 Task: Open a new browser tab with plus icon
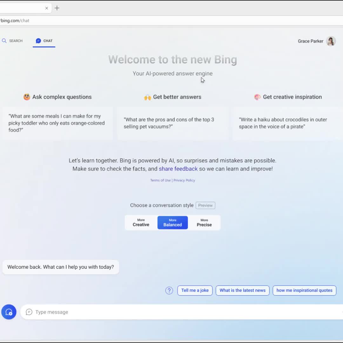[x=57, y=8]
